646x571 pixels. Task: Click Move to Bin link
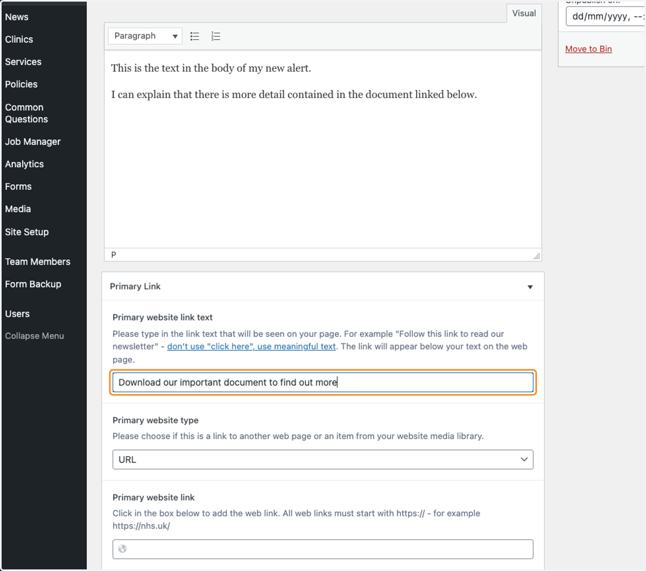tap(588, 49)
